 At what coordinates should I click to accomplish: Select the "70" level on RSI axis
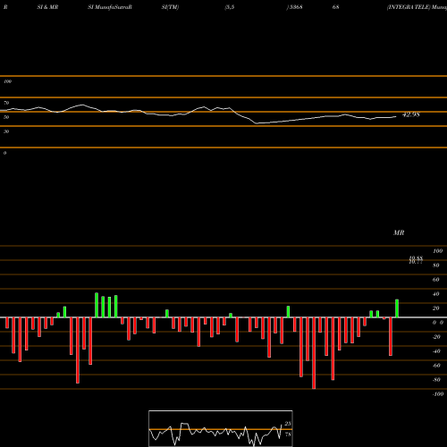tap(6, 103)
